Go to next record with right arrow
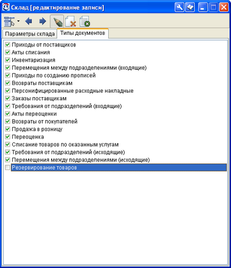 tap(43, 22)
